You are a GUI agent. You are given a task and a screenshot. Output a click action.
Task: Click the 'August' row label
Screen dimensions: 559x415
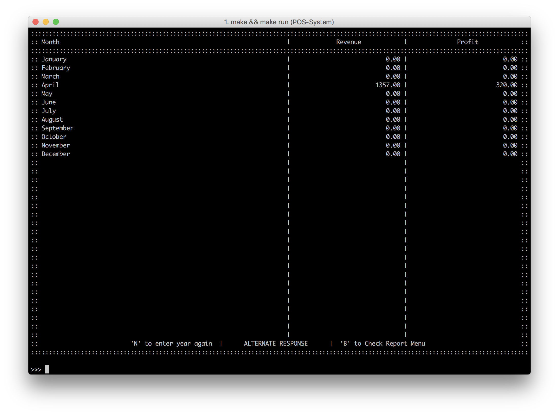[x=52, y=120]
